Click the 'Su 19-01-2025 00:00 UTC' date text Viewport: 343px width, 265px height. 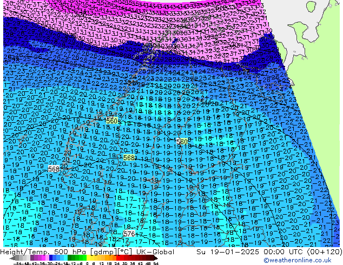click(250, 251)
